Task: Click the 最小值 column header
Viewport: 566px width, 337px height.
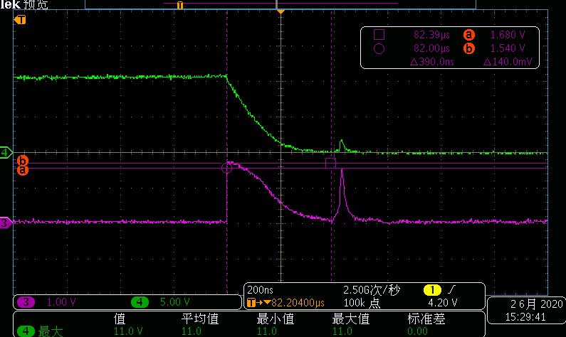Action: click(276, 319)
